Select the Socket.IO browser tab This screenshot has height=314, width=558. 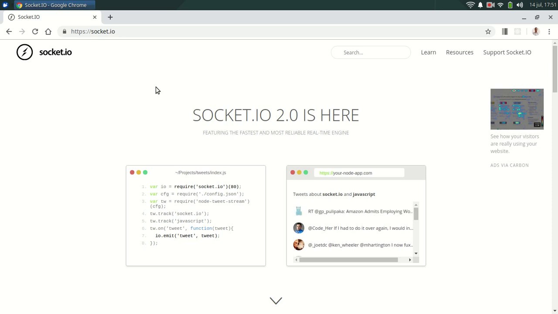[x=52, y=17]
